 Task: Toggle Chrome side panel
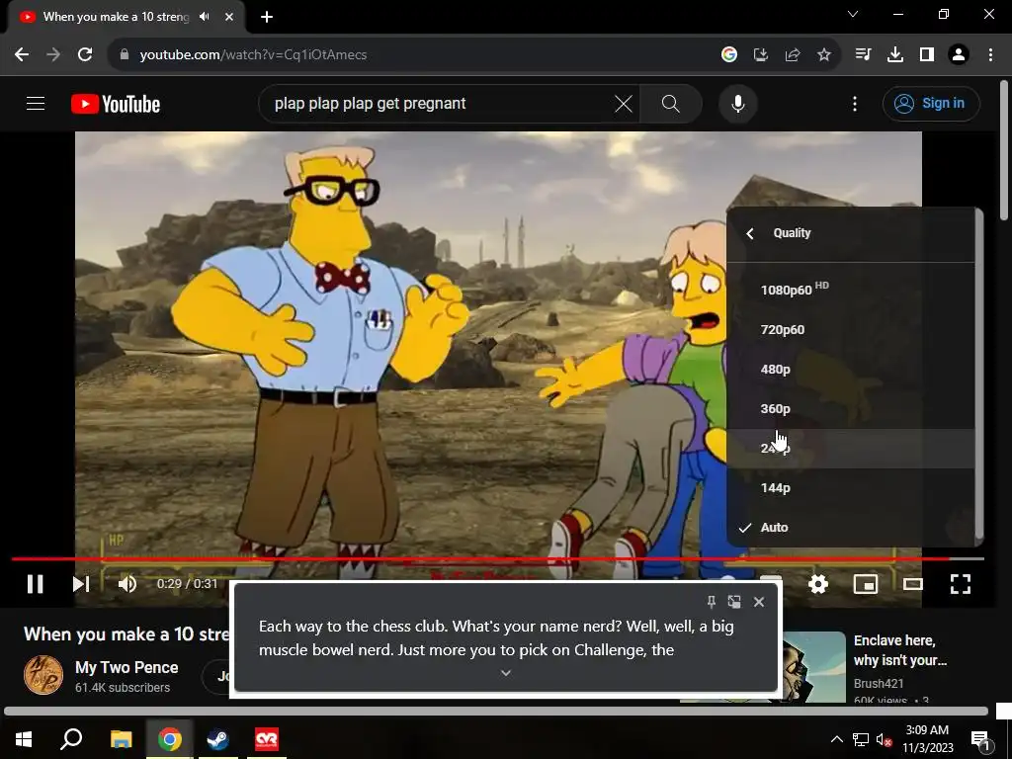(927, 55)
